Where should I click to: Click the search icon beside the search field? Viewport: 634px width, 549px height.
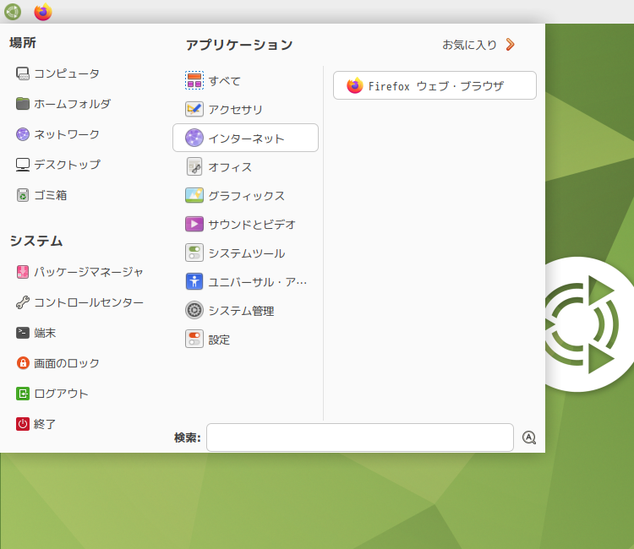(x=529, y=438)
